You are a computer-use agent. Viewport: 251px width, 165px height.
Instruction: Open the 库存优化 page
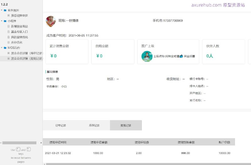(x=17, y=42)
